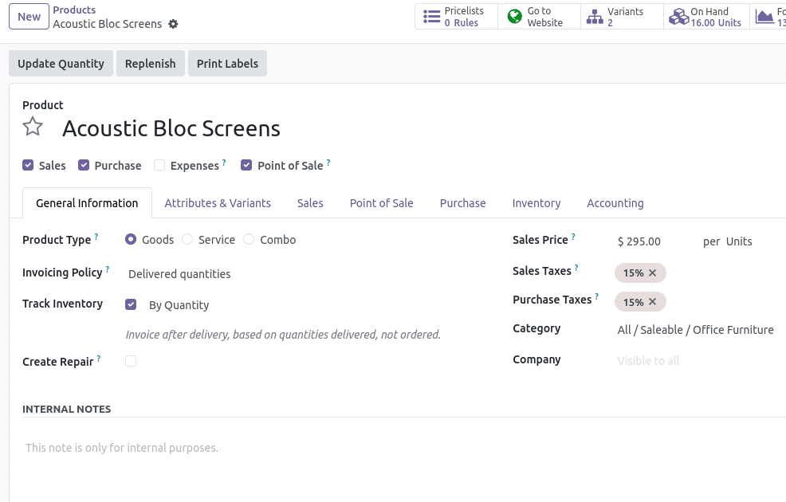Remove the 15% Purchase Taxes tag
Screen dimensions: 786x502
[652, 302]
